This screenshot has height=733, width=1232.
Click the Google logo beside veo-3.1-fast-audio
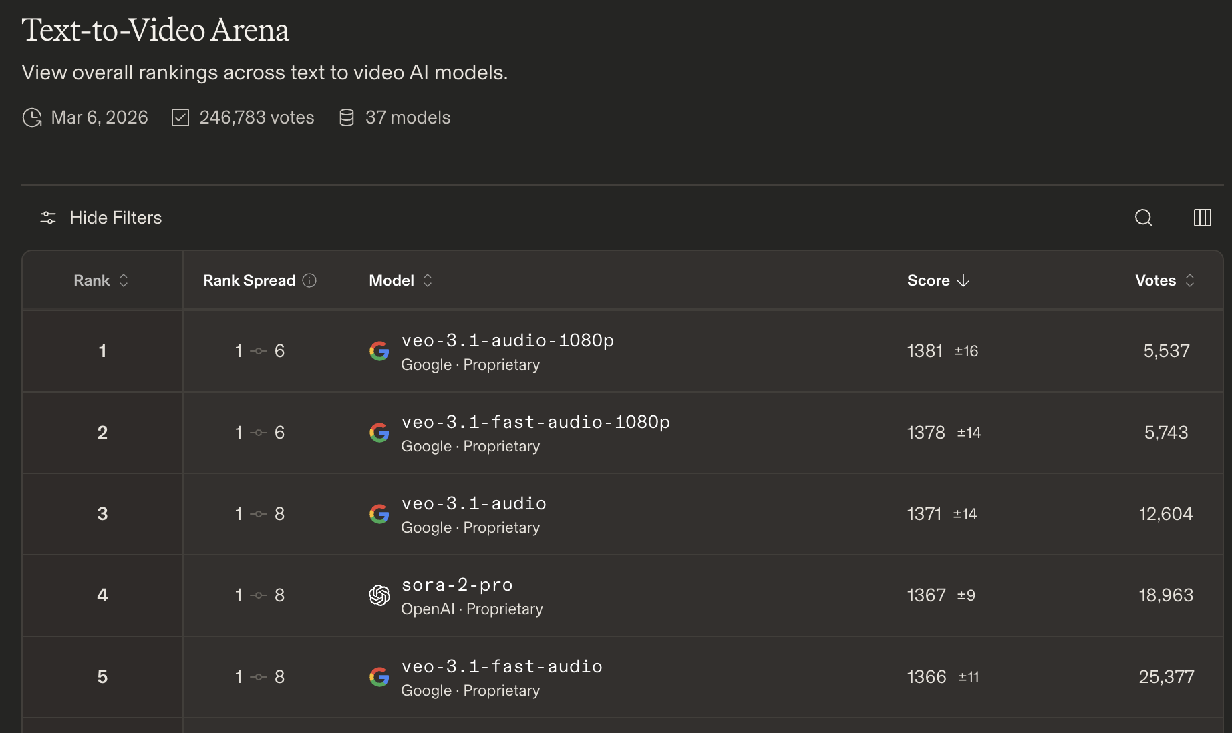pyautogui.click(x=379, y=677)
